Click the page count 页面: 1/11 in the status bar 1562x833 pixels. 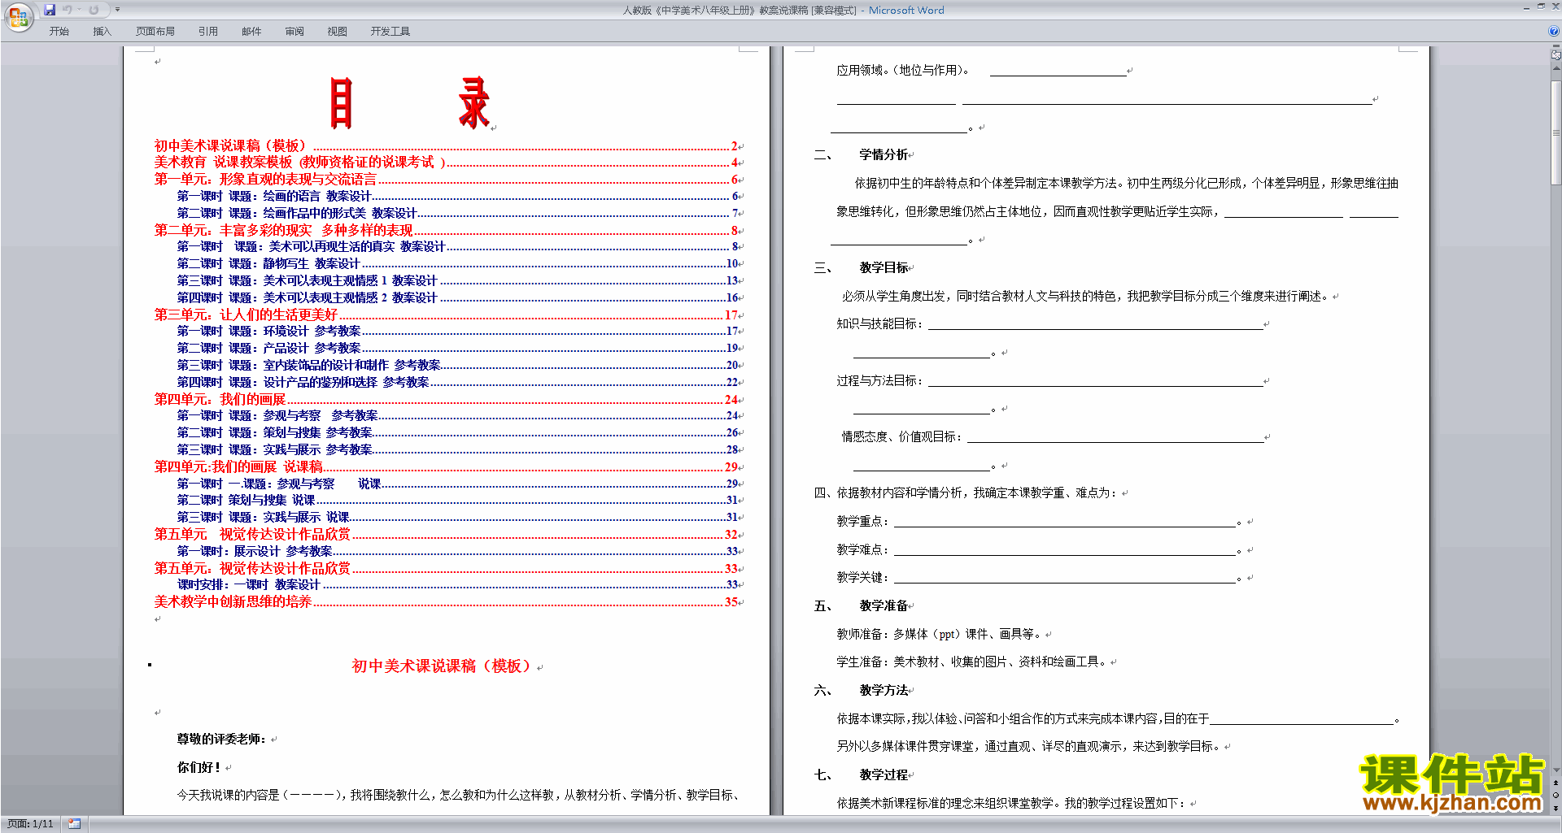(x=30, y=823)
